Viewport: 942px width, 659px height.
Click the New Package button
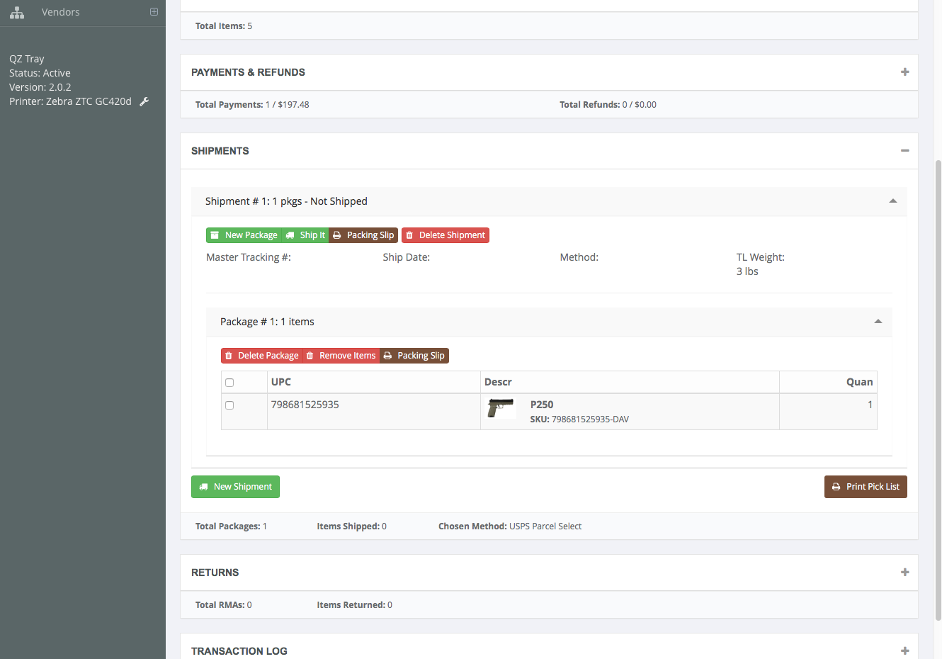point(244,235)
